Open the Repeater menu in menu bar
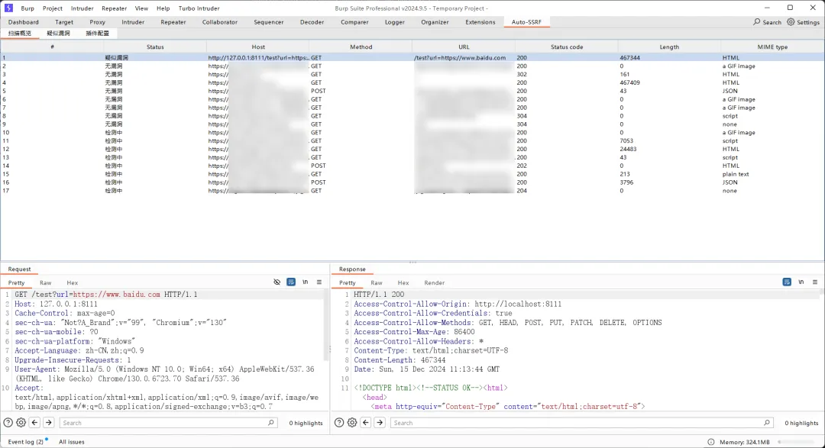The image size is (825, 448). tap(114, 8)
